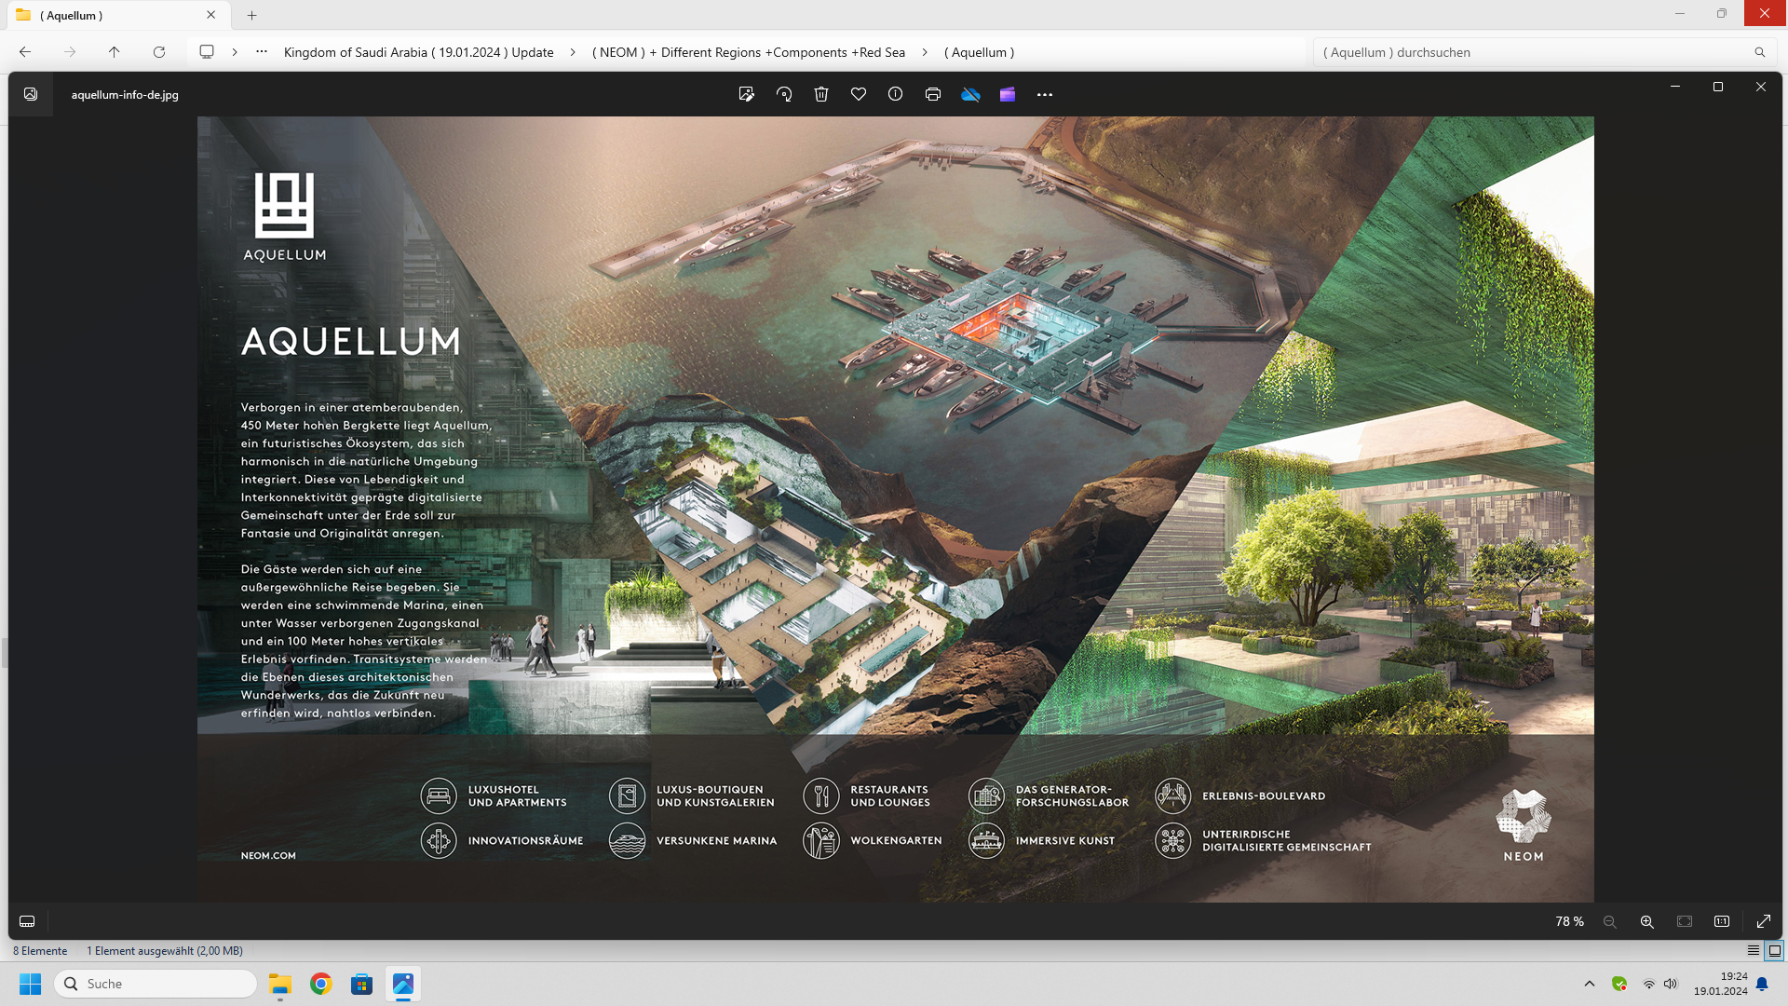Click the 1 Element ausgewählt status text
1788x1006 pixels.
tap(165, 951)
